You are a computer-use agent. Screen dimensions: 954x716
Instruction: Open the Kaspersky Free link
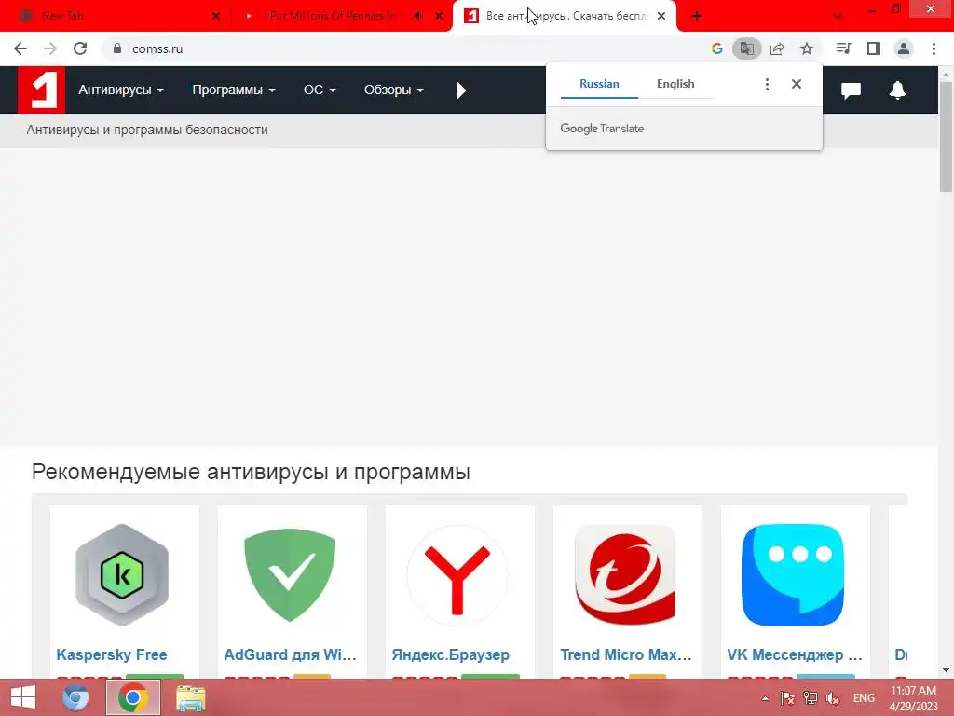point(112,654)
